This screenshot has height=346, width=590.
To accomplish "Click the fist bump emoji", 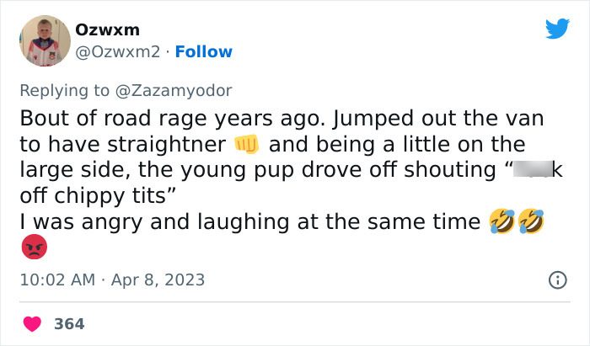I will tap(245, 144).
